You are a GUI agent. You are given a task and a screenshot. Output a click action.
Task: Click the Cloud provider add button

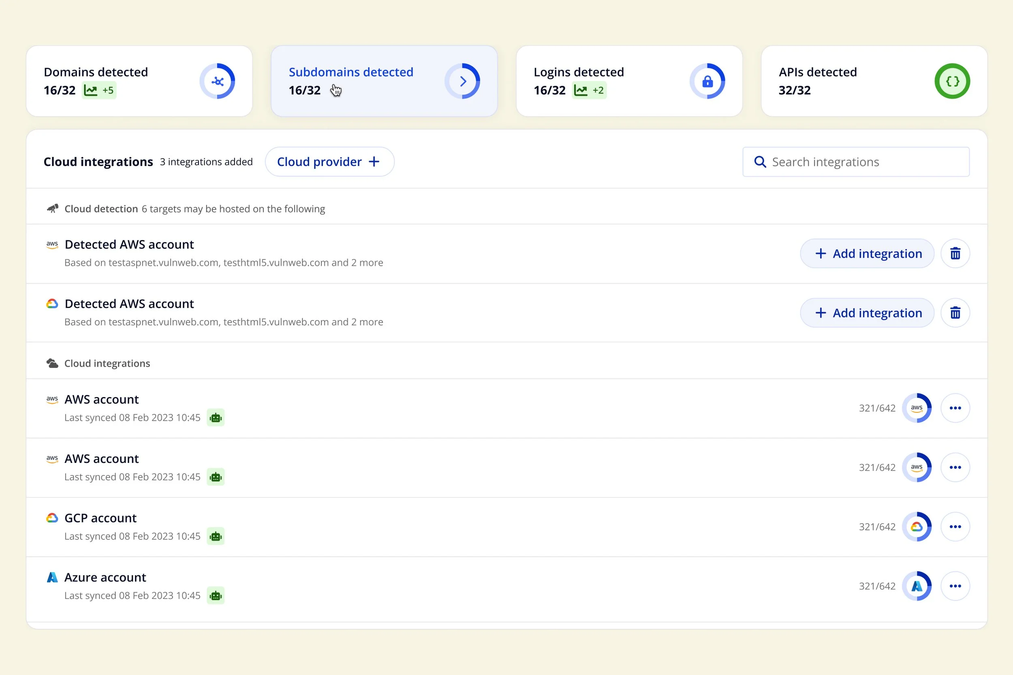pyautogui.click(x=329, y=162)
